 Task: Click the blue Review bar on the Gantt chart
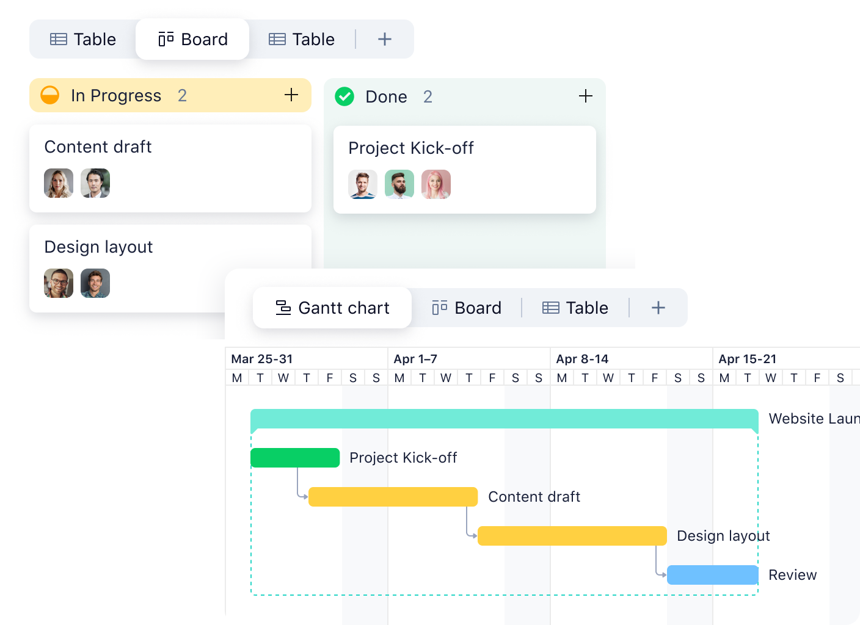[x=712, y=574]
